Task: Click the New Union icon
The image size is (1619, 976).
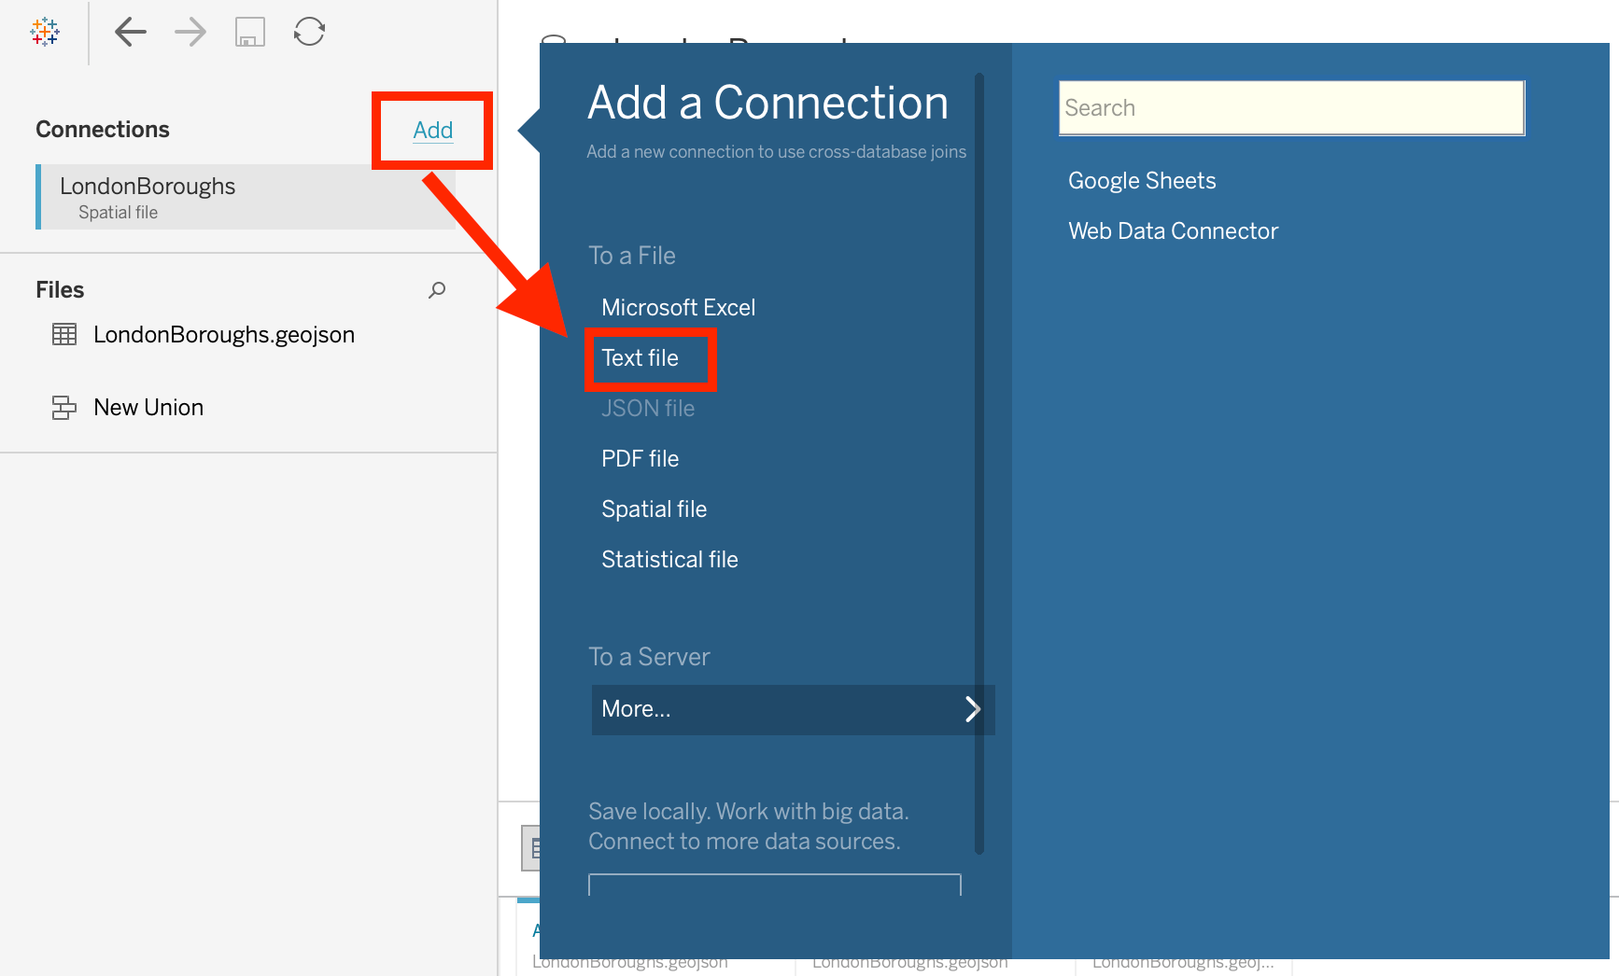Action: coord(64,408)
